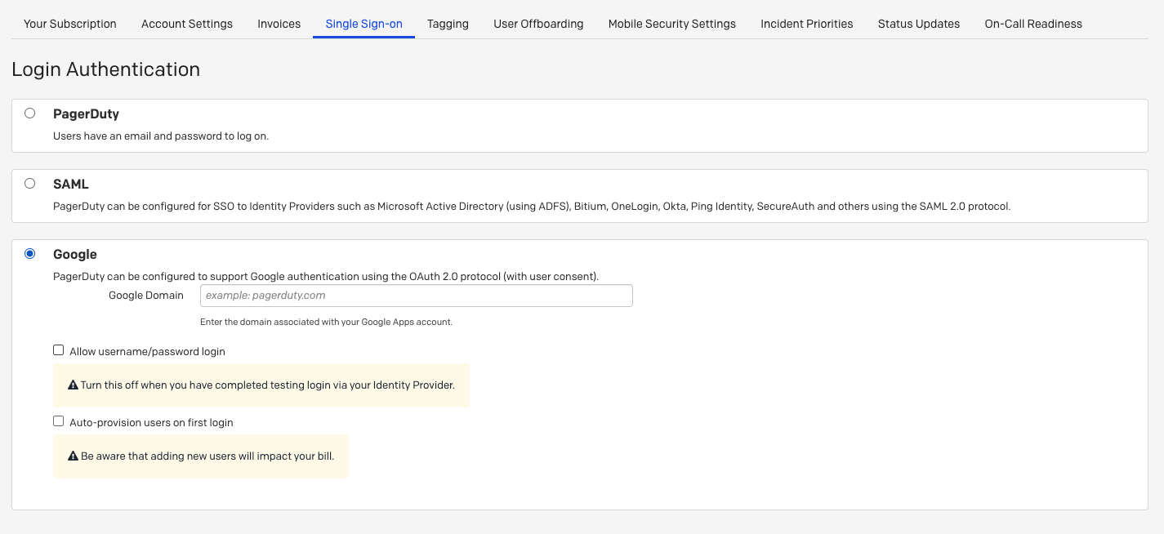
Task: Click warning icon in billing impact notice
Action: (74, 456)
